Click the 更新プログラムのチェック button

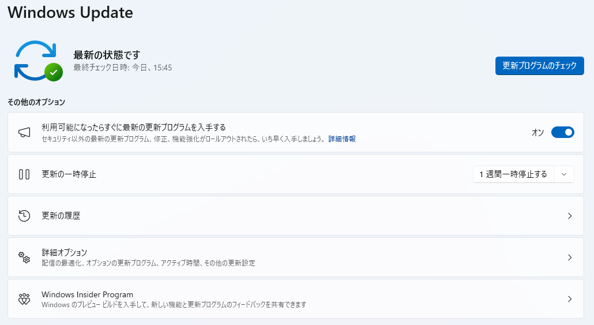point(539,66)
